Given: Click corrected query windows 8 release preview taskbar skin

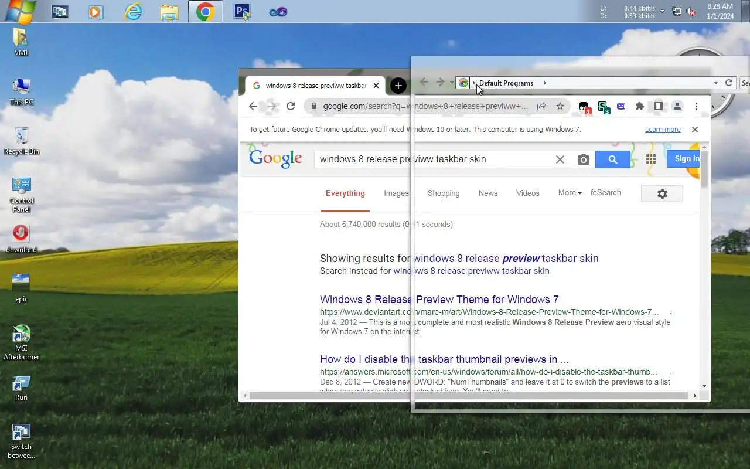Looking at the screenshot, I should [x=506, y=259].
